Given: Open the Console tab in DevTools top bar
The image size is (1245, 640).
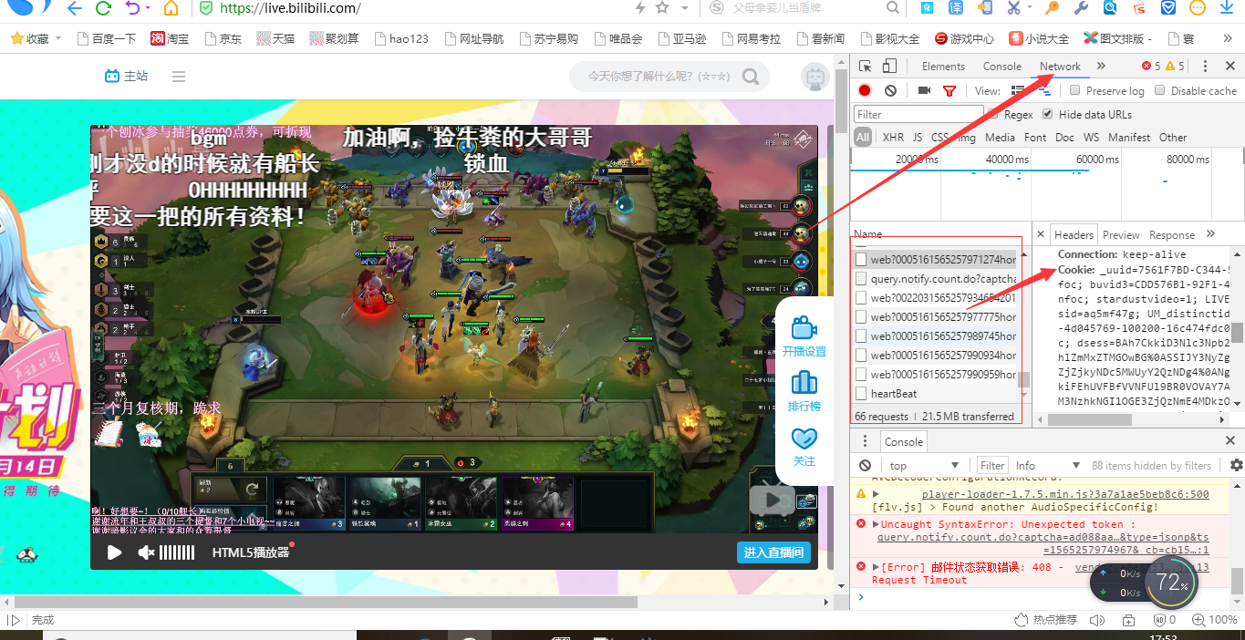Looking at the screenshot, I should click(x=1001, y=66).
